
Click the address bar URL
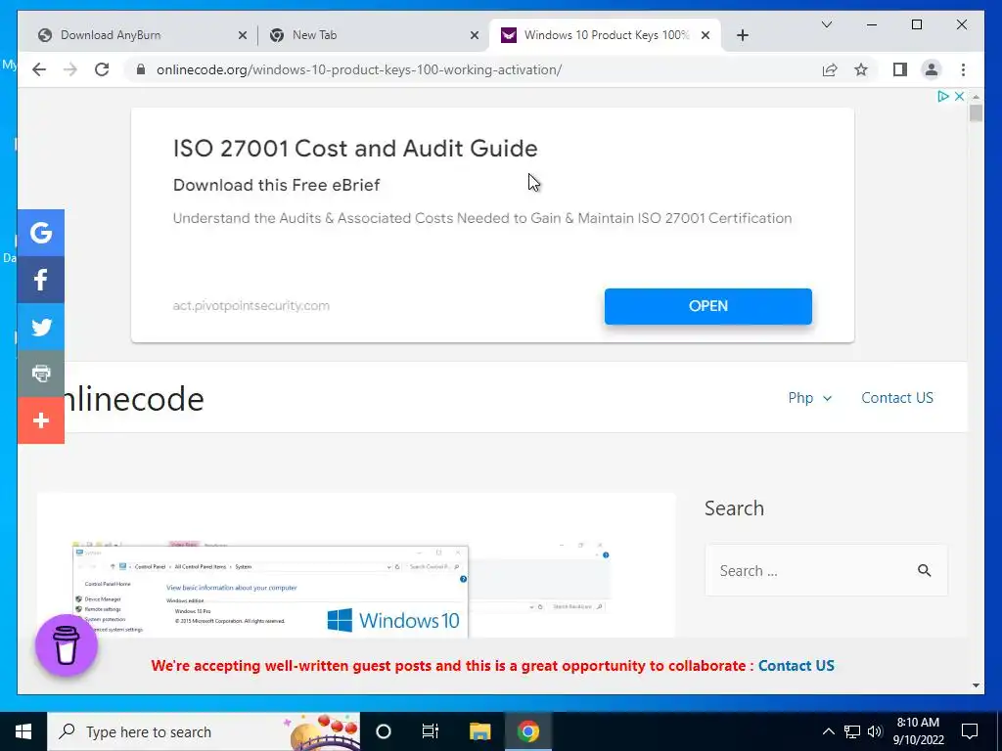(359, 69)
